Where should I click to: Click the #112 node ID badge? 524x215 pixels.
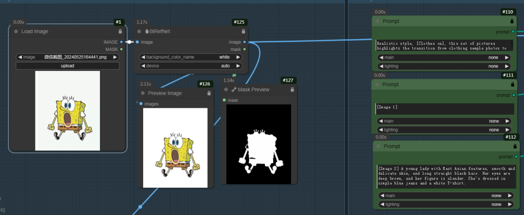[511, 137]
